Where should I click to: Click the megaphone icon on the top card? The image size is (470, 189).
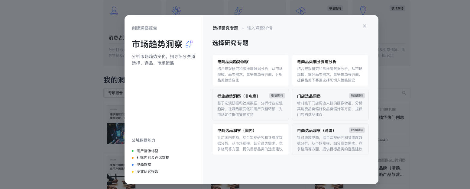coord(301,11)
